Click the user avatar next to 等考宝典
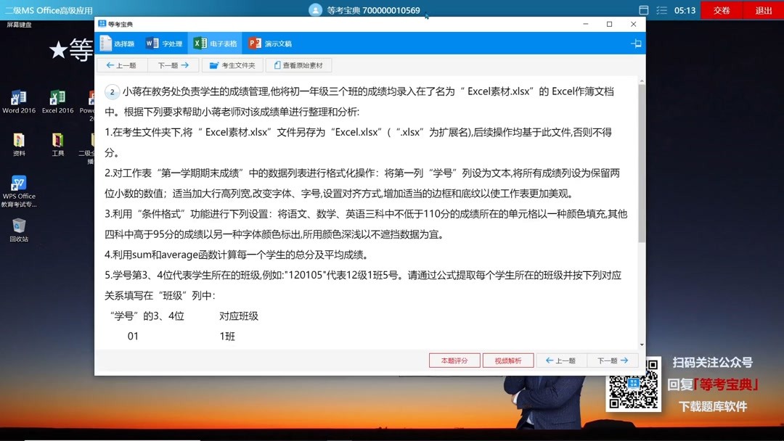The image size is (784, 441). pyautogui.click(x=315, y=9)
